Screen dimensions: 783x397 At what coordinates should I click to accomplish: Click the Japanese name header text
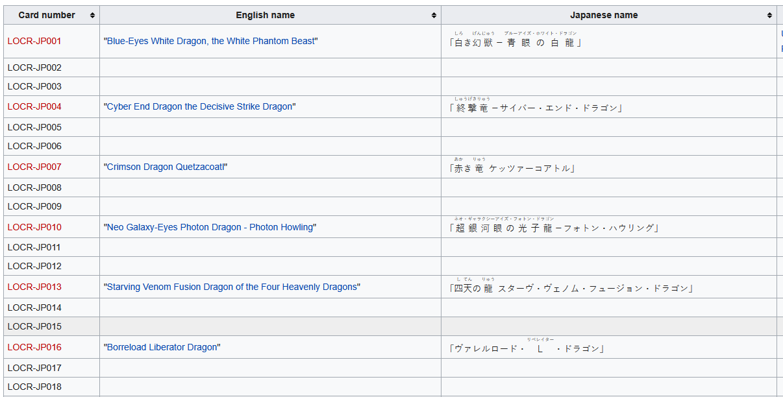click(604, 15)
